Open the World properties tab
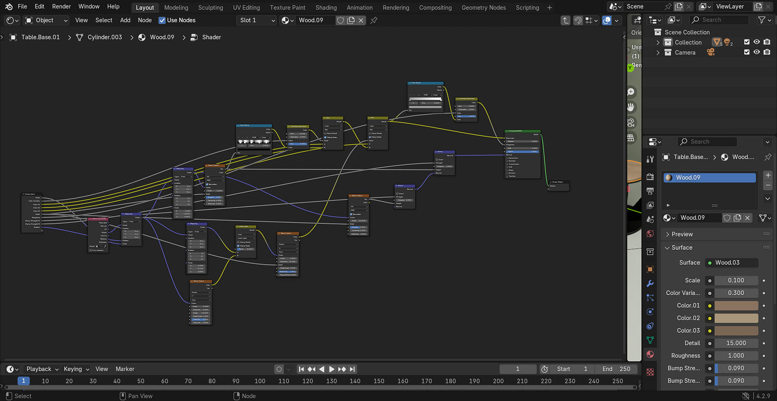Screen dimensions: 777x401 coord(650,234)
